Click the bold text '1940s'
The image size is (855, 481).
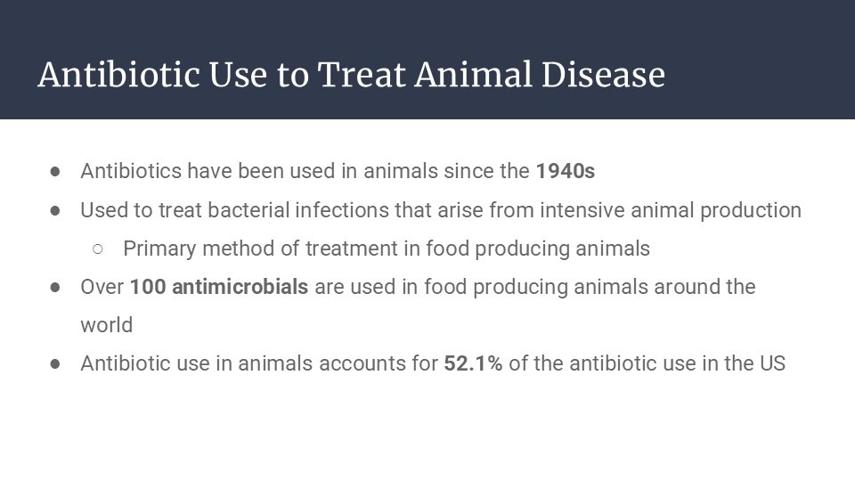point(565,171)
